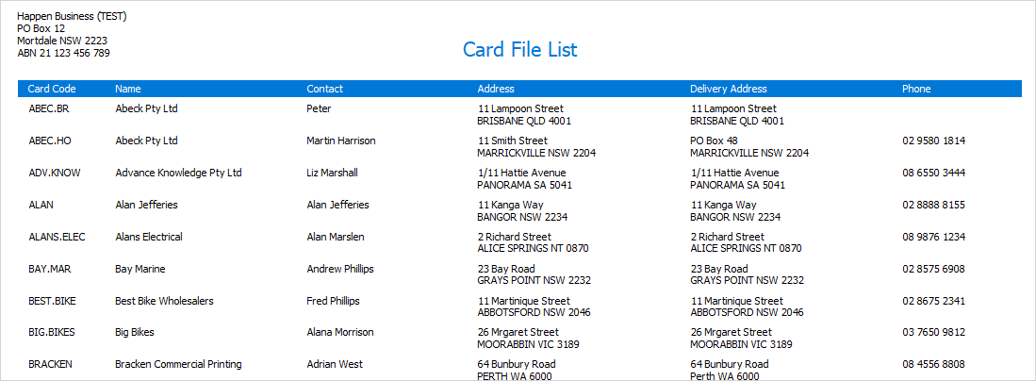Viewport: 1036px width, 381px height.
Task: Select card code BEST.BIKE
Action: pyautogui.click(x=52, y=301)
